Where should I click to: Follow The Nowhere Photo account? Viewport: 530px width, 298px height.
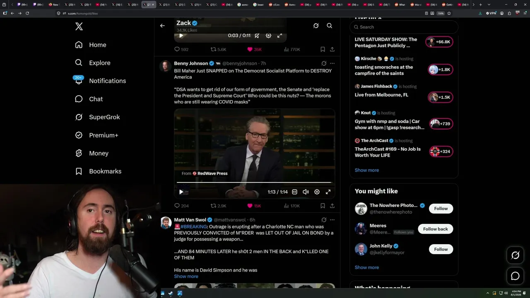tap(441, 209)
